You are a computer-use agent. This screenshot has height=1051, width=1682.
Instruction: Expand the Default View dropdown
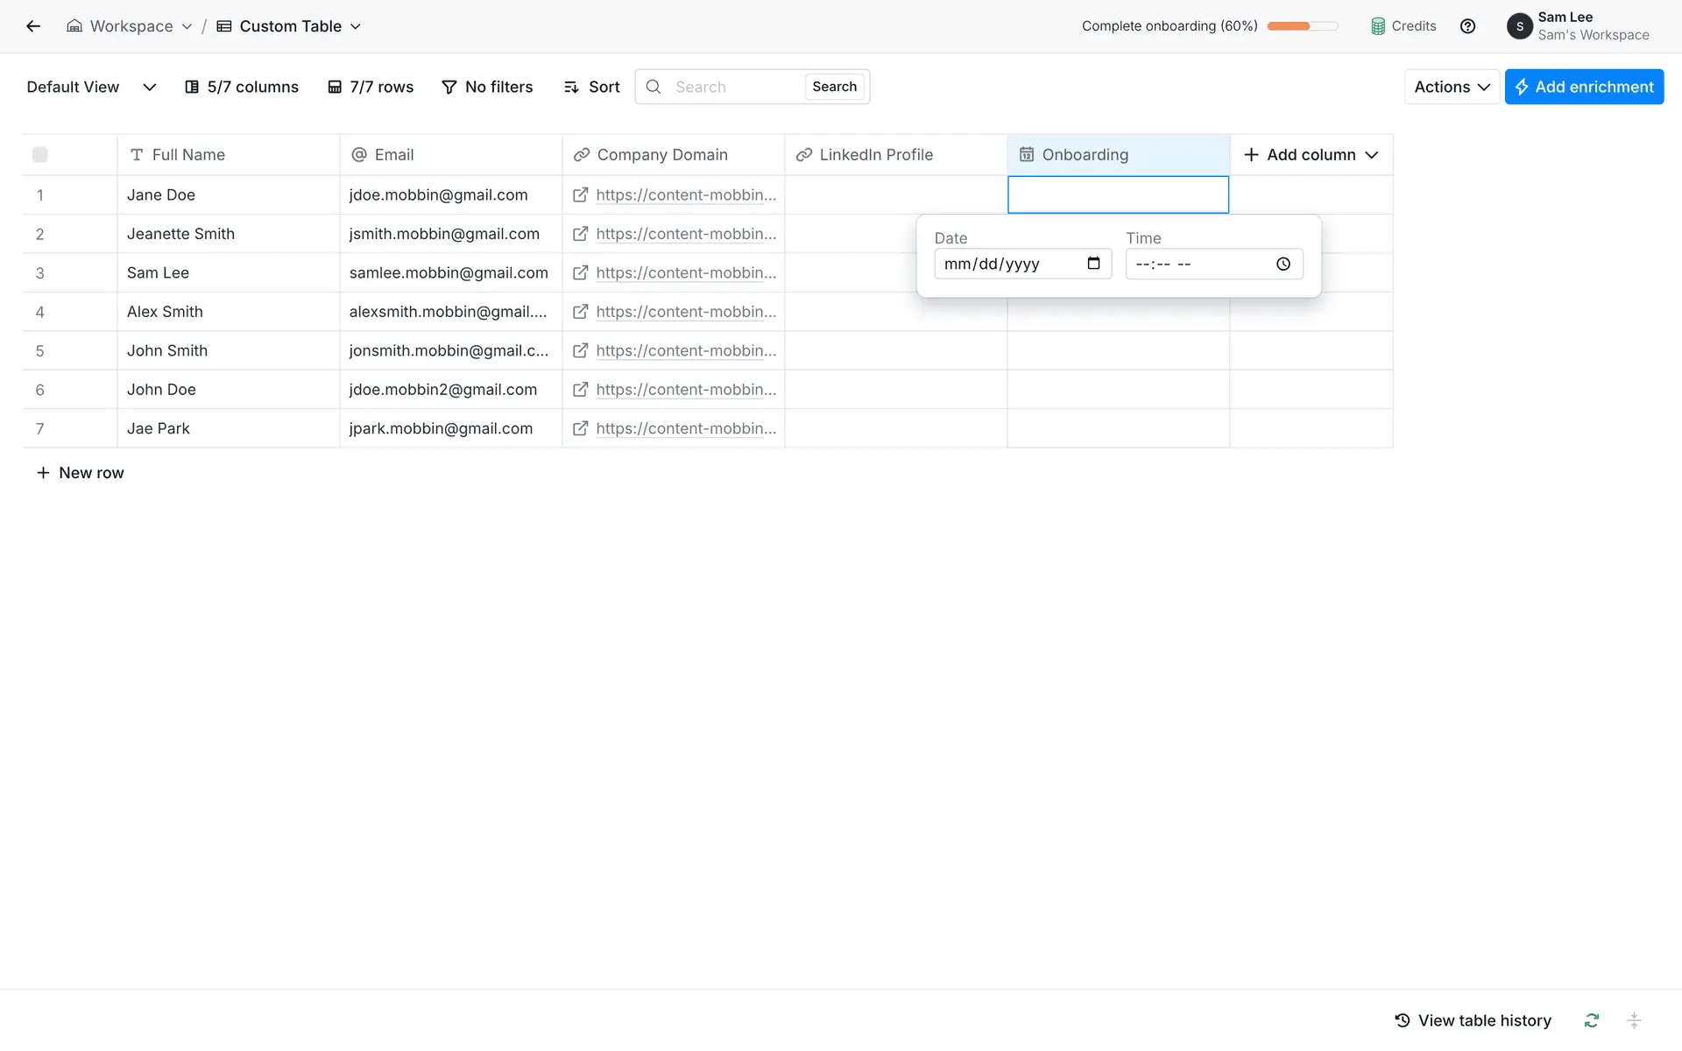click(x=149, y=87)
